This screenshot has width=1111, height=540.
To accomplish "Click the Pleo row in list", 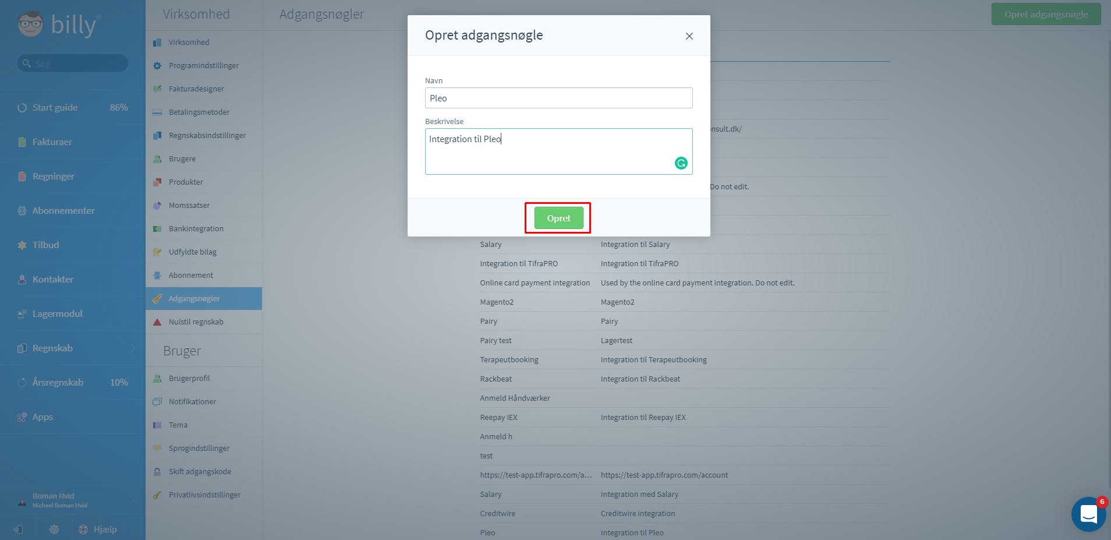I will pos(684,532).
